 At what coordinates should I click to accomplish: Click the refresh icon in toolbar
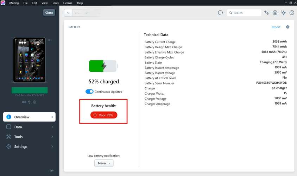220,13
